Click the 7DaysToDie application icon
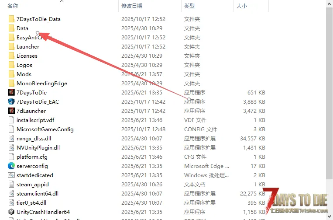 click(11, 92)
